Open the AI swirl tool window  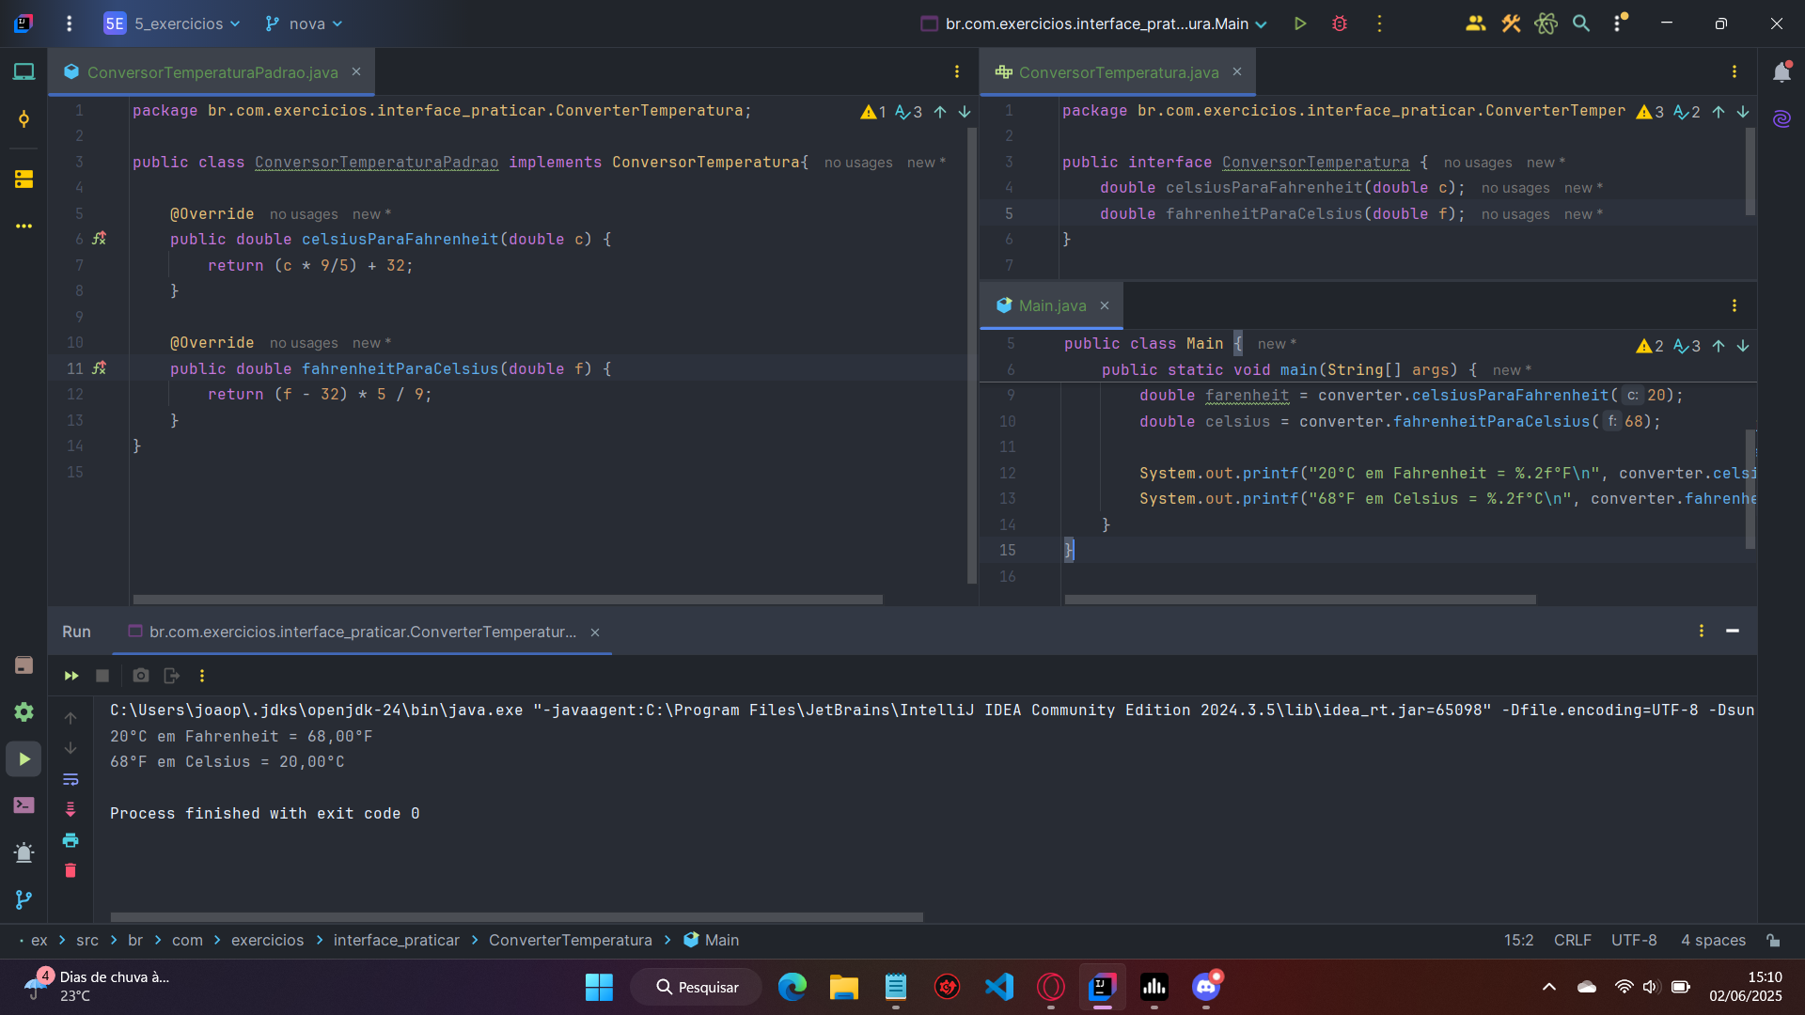point(1781,119)
